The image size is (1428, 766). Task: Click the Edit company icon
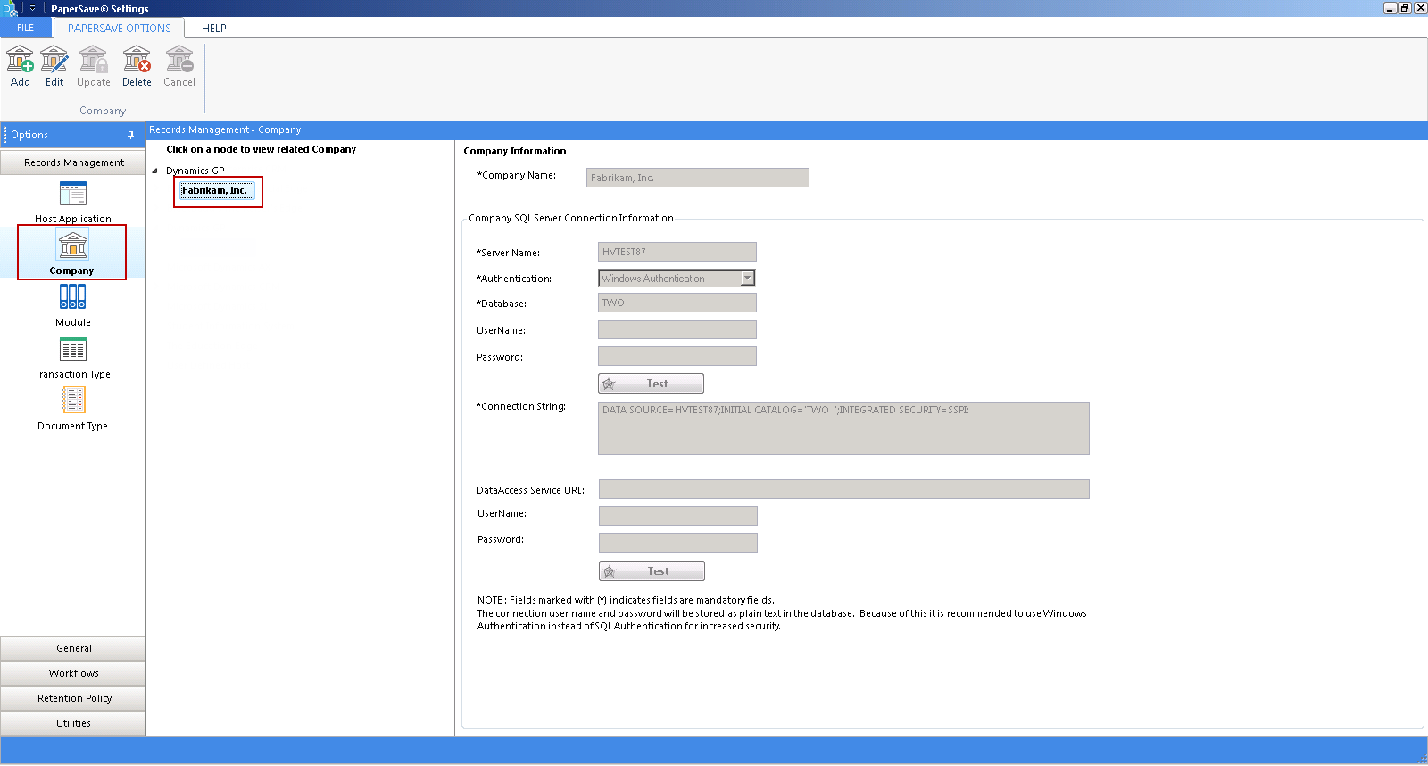coord(54,67)
